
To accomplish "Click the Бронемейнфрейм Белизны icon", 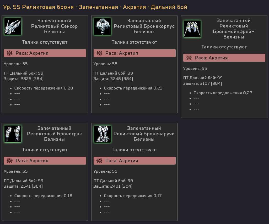I will click(x=192, y=29).
